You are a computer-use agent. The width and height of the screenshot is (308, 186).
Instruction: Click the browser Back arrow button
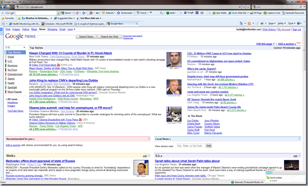pos(3,7)
